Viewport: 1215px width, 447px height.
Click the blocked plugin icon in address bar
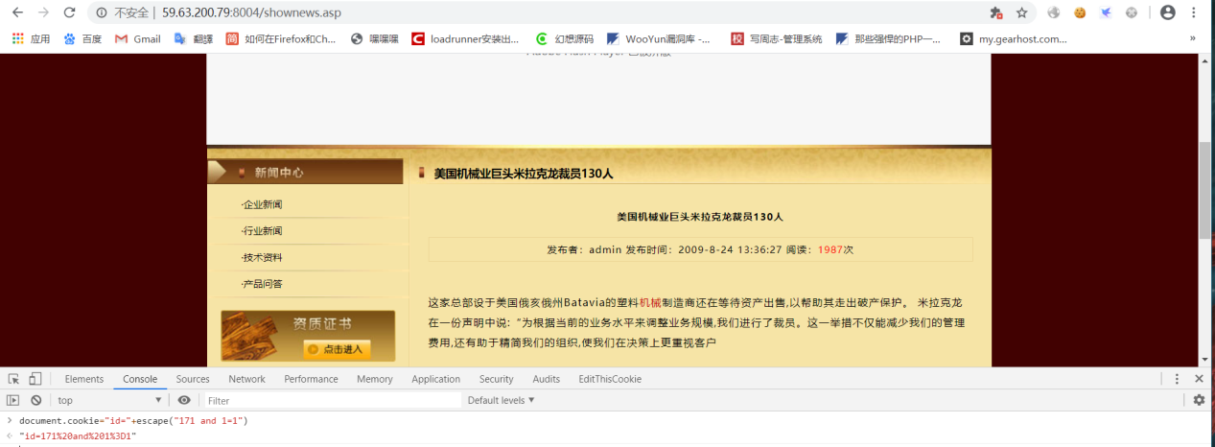996,12
